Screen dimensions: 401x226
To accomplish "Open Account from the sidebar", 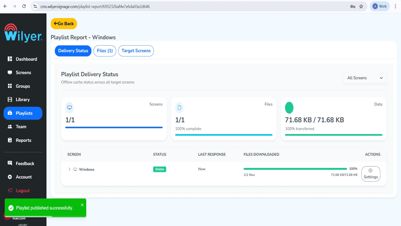I will pyautogui.click(x=23, y=177).
